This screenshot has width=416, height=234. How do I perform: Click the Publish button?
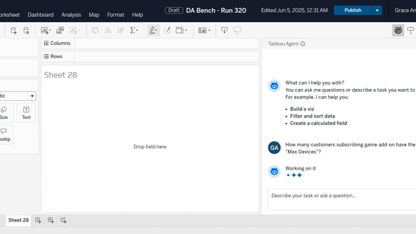click(x=353, y=10)
